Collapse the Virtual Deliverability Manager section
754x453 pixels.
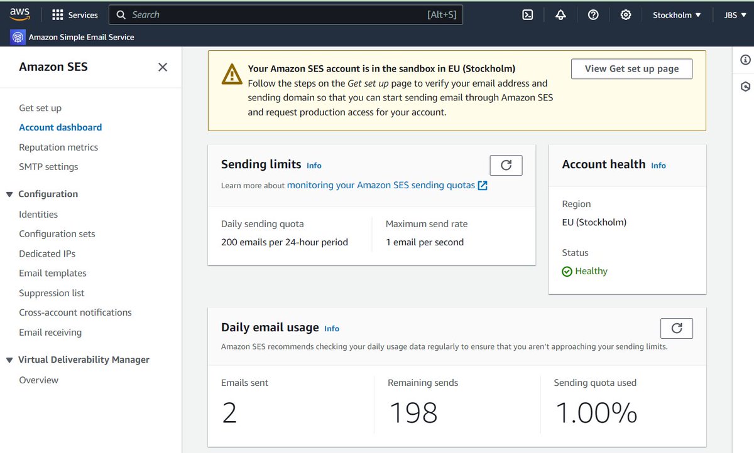pyautogui.click(x=9, y=360)
